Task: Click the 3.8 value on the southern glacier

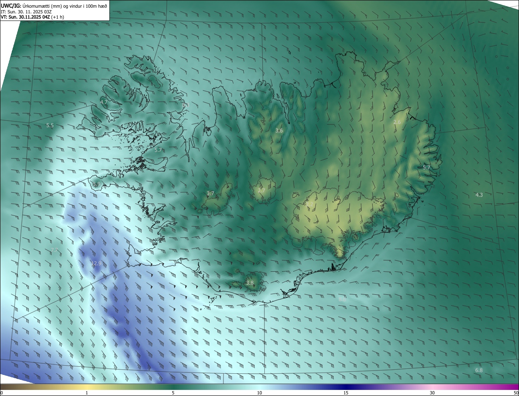Action: coord(250,283)
